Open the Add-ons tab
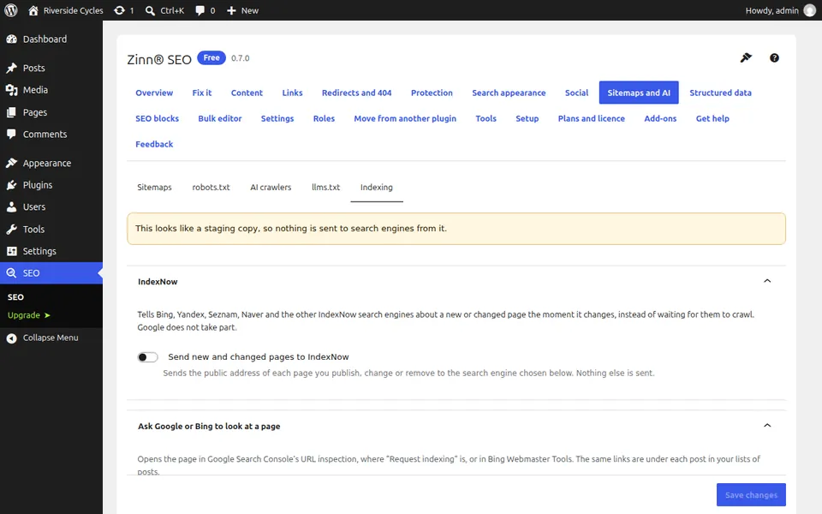Viewport: 822px width, 514px height. tap(660, 118)
